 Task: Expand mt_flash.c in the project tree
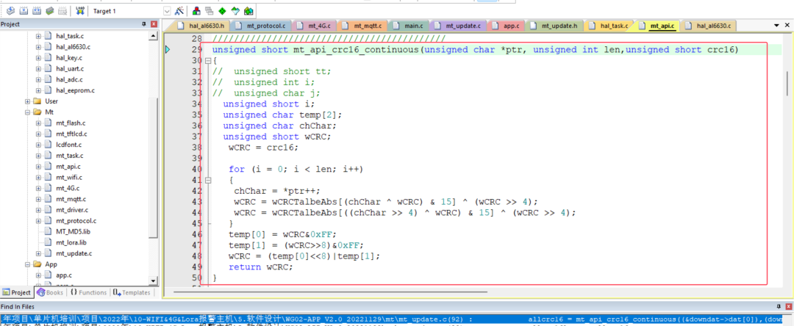coord(38,123)
